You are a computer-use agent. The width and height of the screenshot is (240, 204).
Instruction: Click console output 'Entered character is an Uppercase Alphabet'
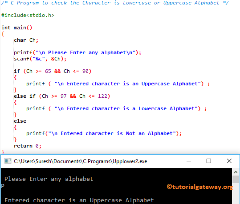pyautogui.click(x=79, y=200)
